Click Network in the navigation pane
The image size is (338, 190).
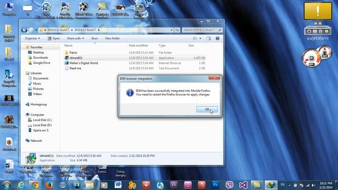click(36, 141)
